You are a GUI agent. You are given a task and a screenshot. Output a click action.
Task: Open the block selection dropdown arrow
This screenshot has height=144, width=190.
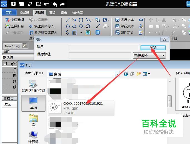108,20
